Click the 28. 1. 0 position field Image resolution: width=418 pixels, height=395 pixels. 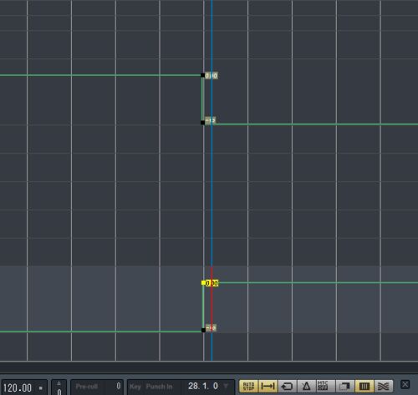click(202, 386)
